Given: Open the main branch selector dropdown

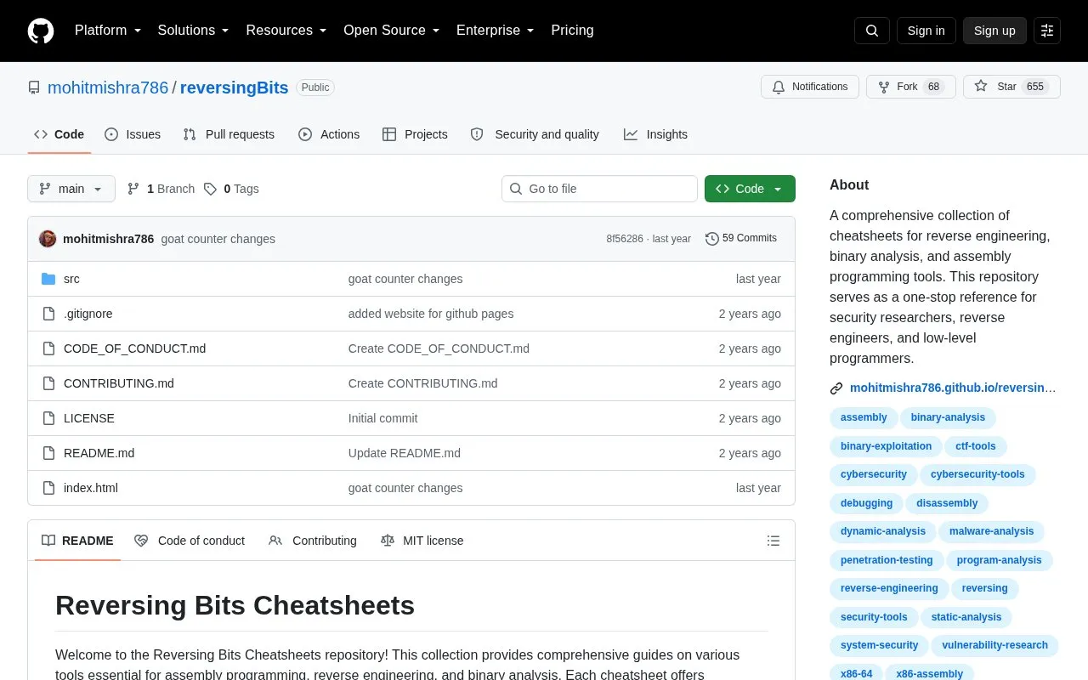Looking at the screenshot, I should tap(71, 189).
